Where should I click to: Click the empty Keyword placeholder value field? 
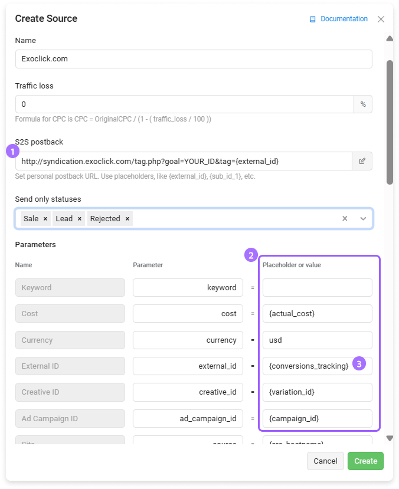[317, 288]
